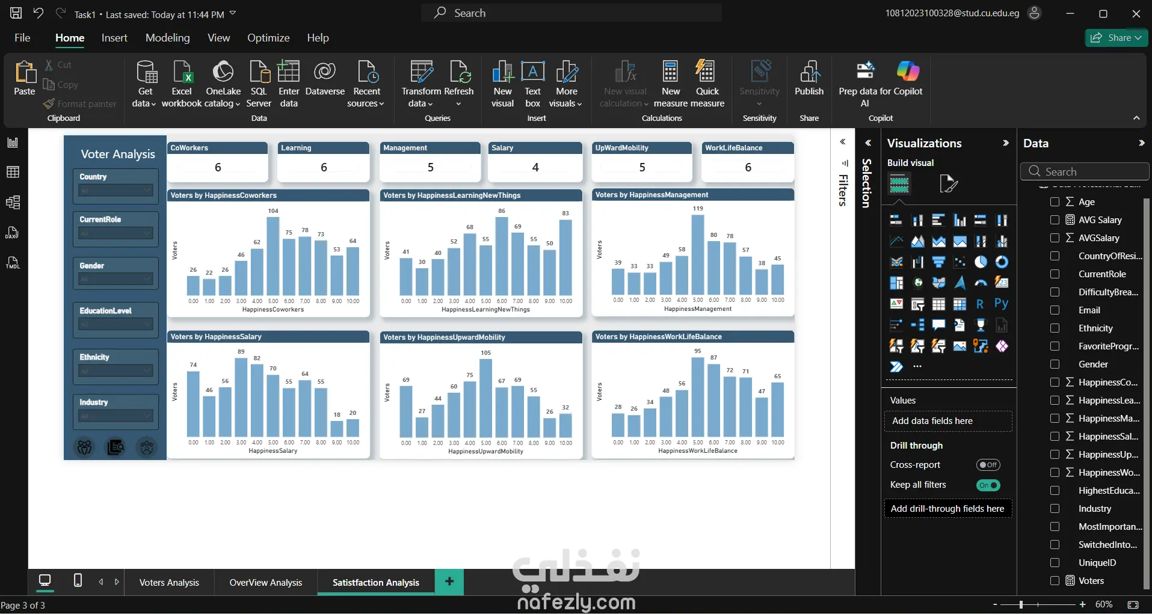The height and width of the screenshot is (614, 1152).
Task: Switch to mobile layout view
Action: click(78, 580)
